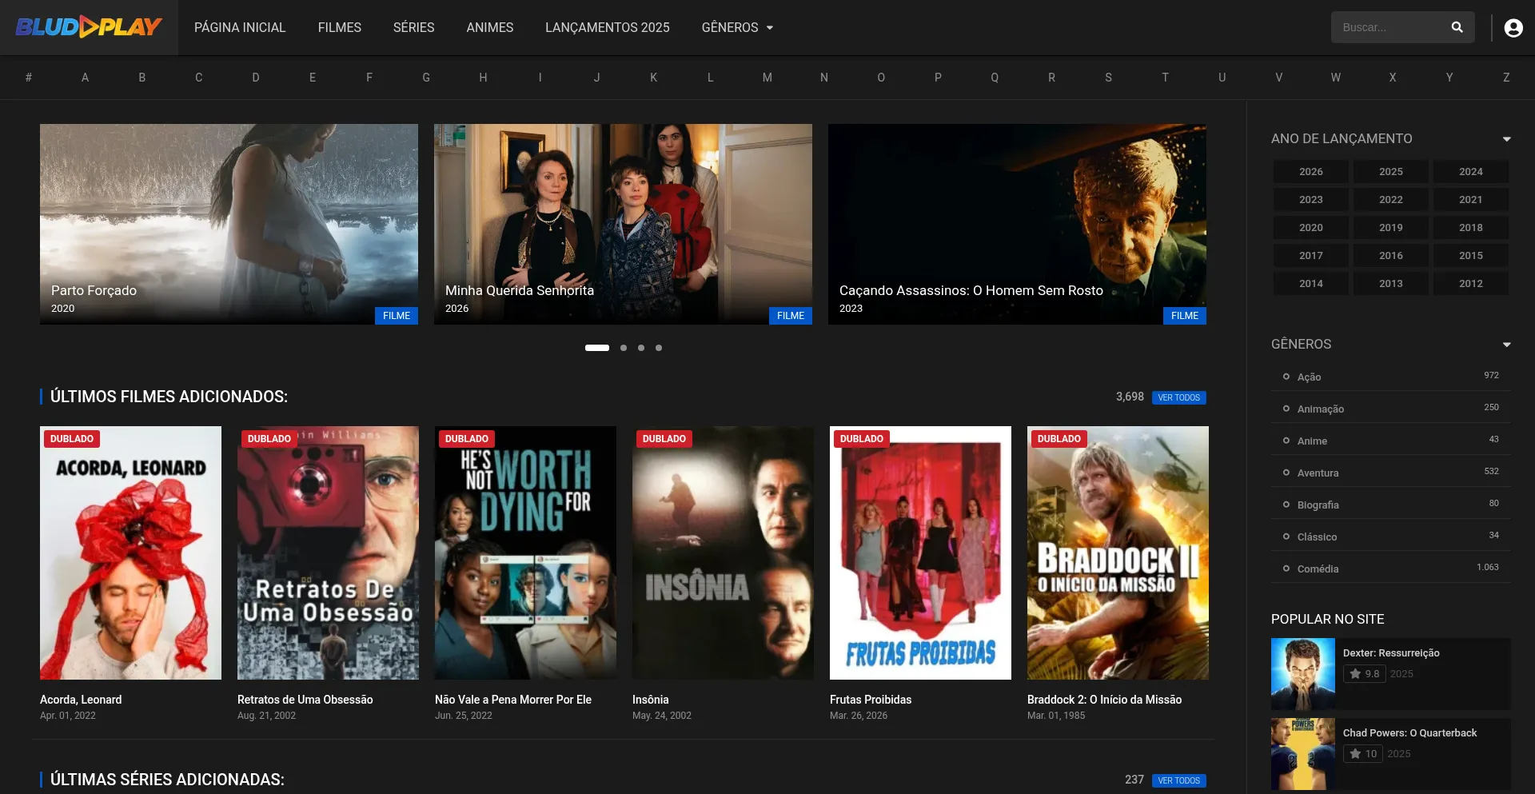Navigate to Animes
The width and height of the screenshot is (1535, 794).
(x=490, y=27)
